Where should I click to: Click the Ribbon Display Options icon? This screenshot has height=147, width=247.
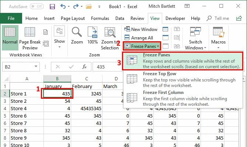(187, 6)
